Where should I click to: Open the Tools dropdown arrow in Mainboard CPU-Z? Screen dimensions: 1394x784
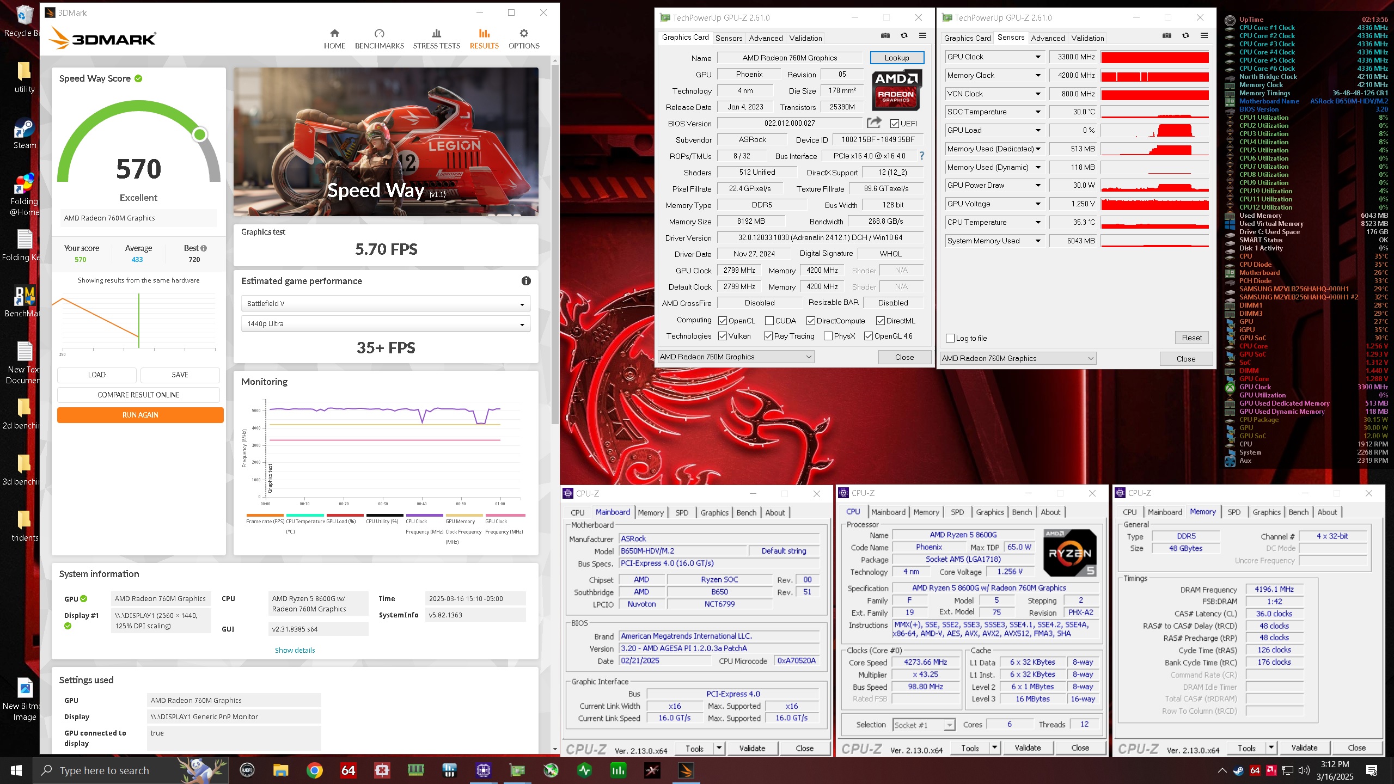(x=719, y=748)
